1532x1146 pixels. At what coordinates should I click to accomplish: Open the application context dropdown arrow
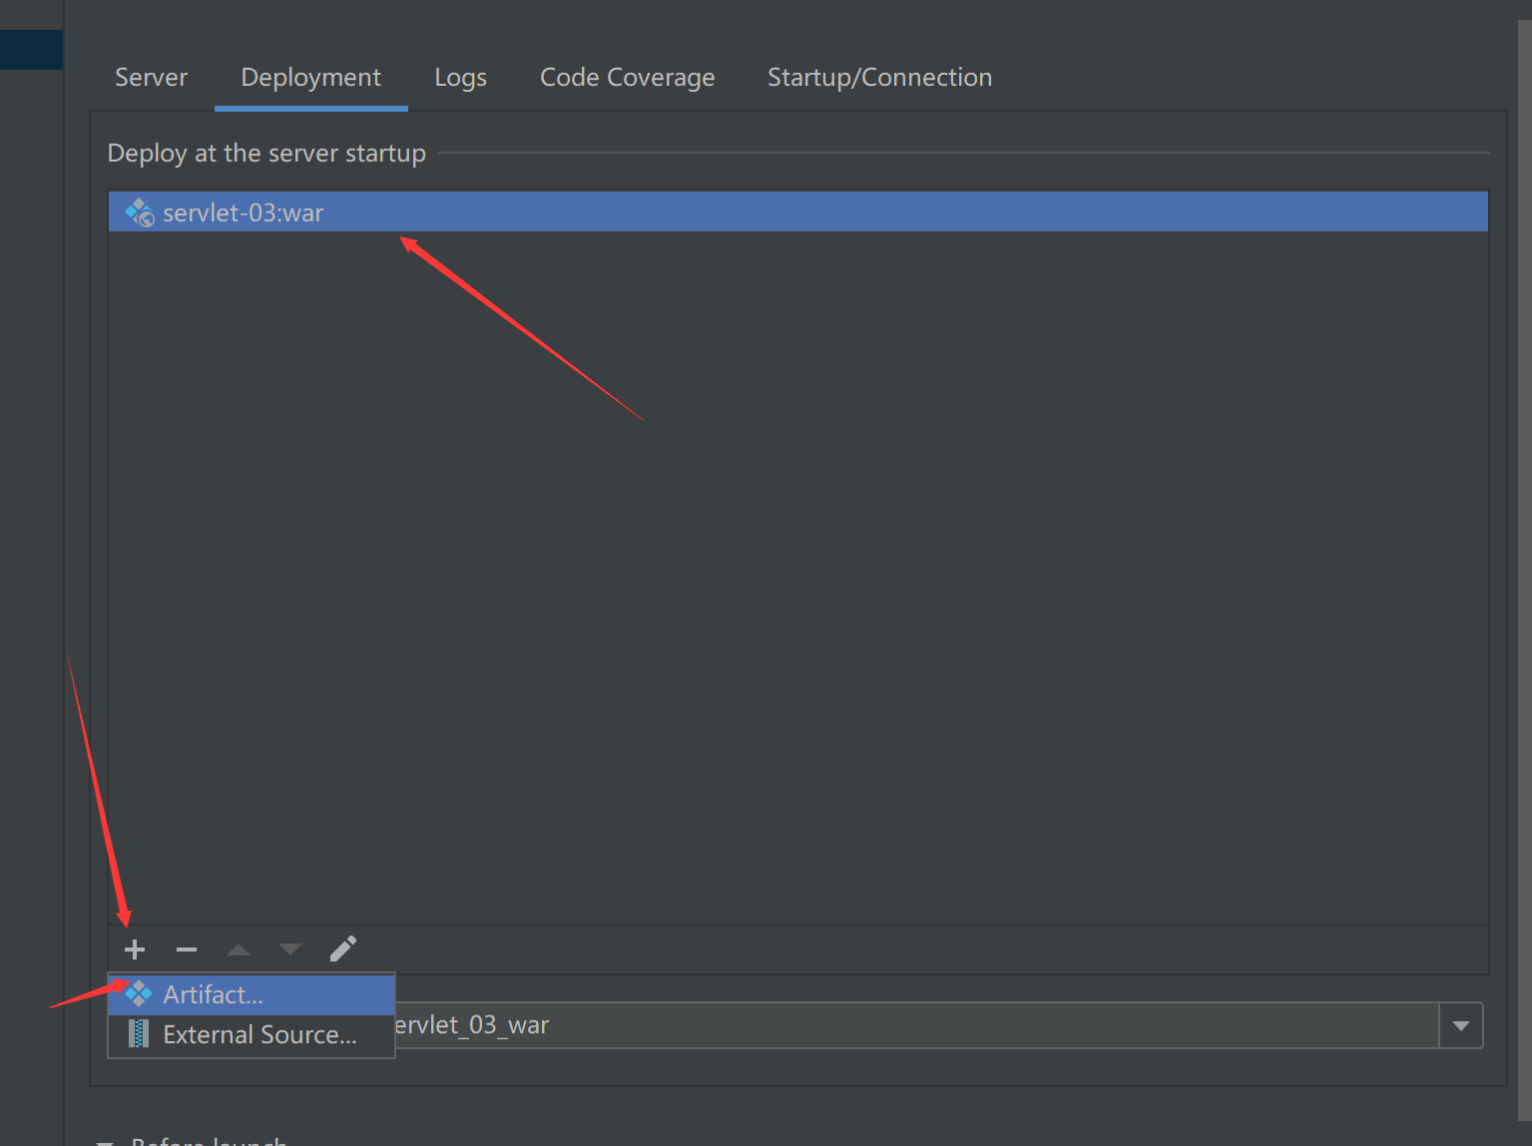click(x=1461, y=1025)
